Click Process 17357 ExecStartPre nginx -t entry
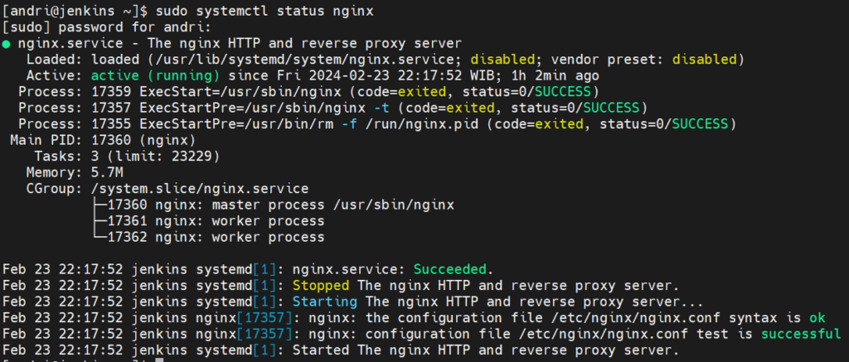Image resolution: width=849 pixels, height=362 pixels. [332, 108]
